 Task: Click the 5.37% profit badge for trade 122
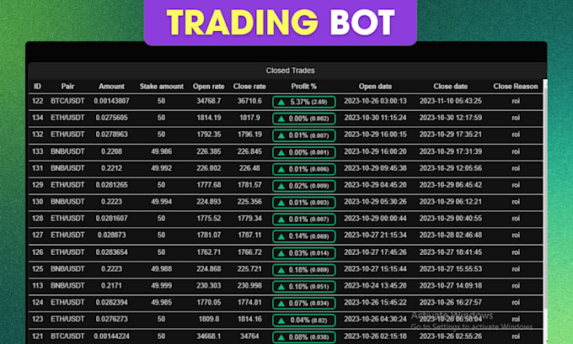pos(304,102)
